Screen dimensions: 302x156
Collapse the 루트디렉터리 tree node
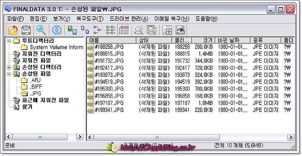(x=9, y=41)
